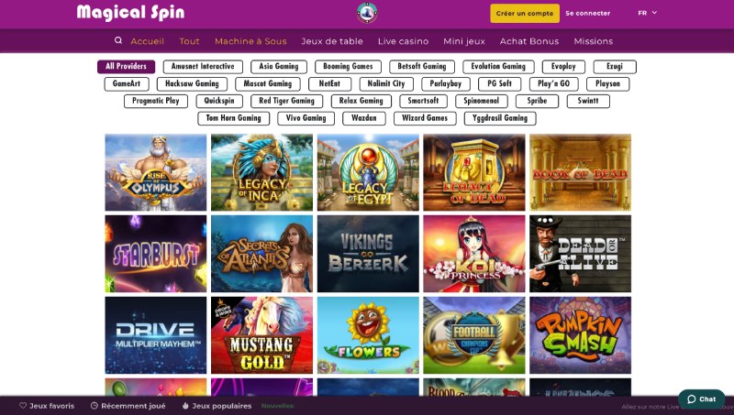Image resolution: width=734 pixels, height=415 pixels.
Task: Open the Achat Bonus menu item
Action: pos(529,41)
